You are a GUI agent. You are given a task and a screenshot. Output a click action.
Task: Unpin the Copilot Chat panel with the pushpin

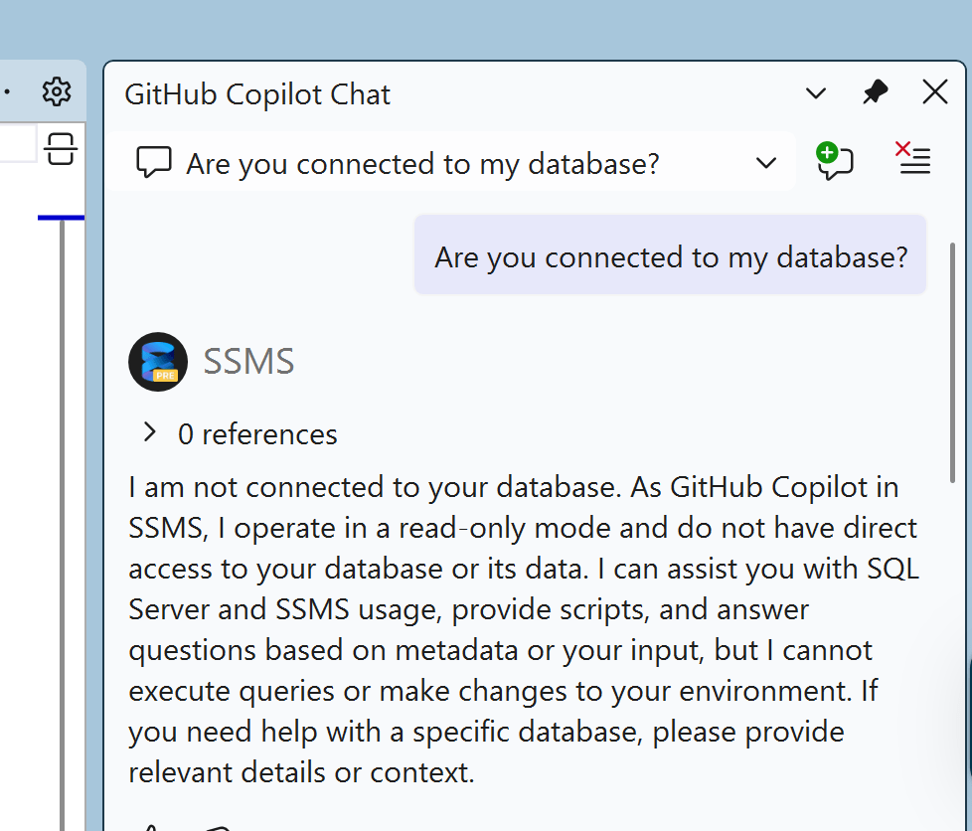pos(875,91)
